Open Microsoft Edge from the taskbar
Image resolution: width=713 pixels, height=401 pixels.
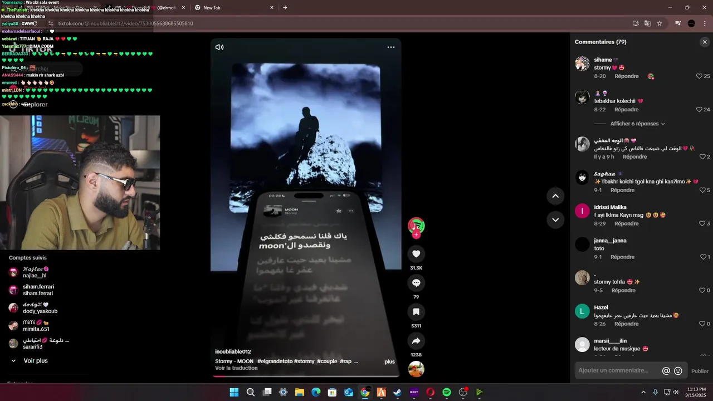click(x=316, y=392)
